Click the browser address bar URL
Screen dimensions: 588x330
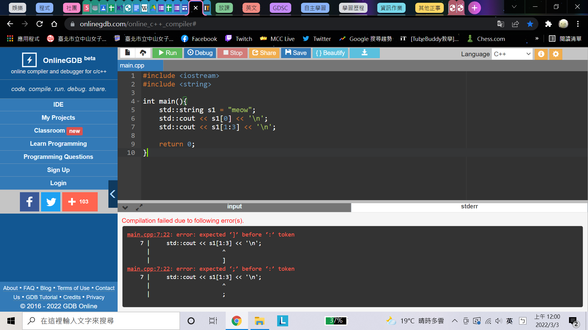[138, 24]
